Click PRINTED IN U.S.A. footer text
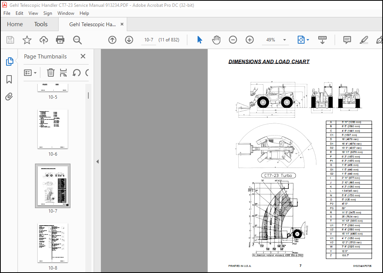Screen dimensions: 383x273 tap(239, 266)
